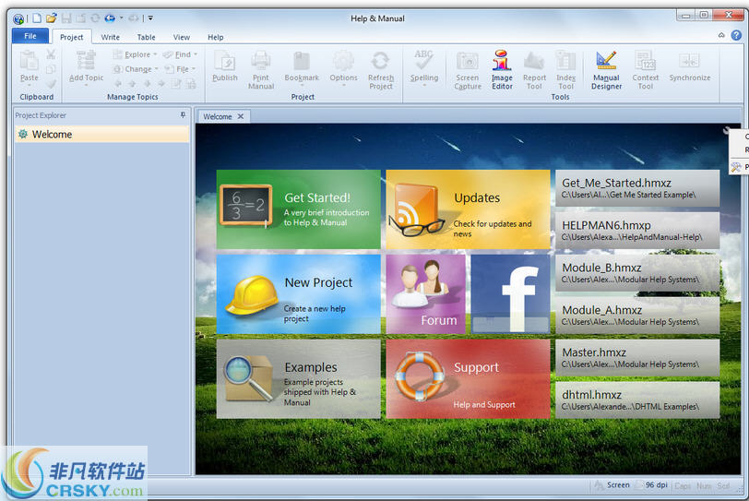Collapse the ribbon with the up arrow
749x501 pixels.
(721, 35)
